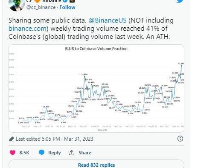Click the Reply text label

tap(55, 153)
